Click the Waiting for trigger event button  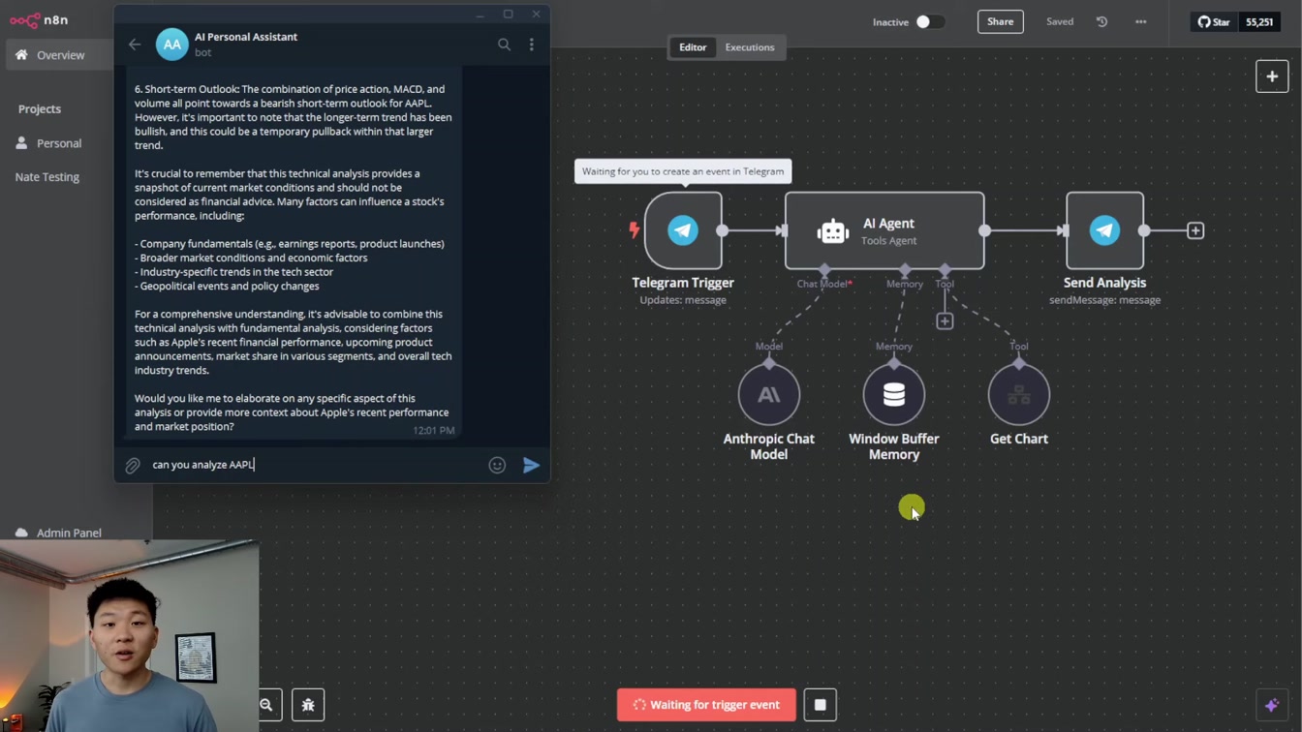tap(706, 705)
